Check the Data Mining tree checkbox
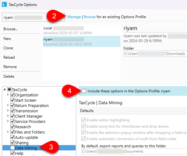Viewport: 187px width, 156px height. tap(13, 148)
